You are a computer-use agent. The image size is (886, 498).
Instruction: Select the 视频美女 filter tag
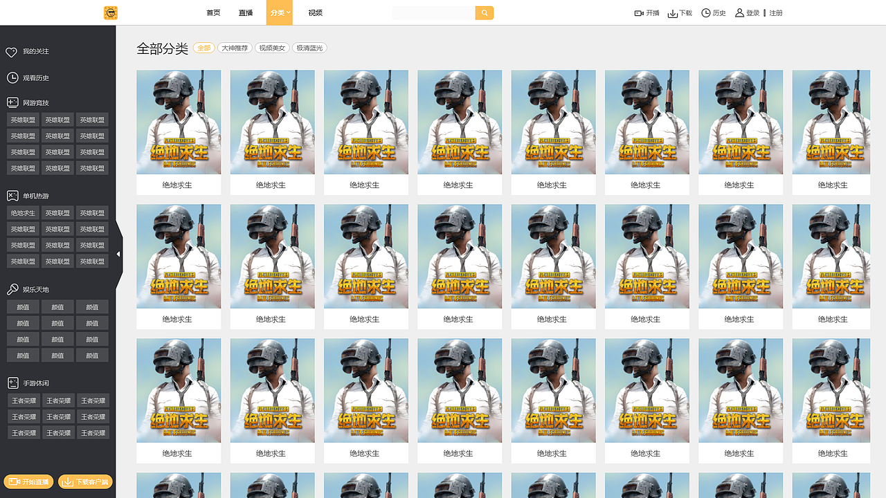[x=272, y=48]
